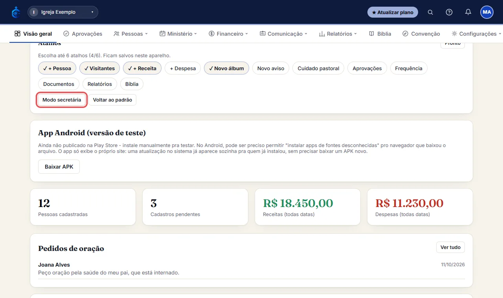Click the Convenção compass icon
This screenshot has height=298, width=503.
click(x=406, y=34)
